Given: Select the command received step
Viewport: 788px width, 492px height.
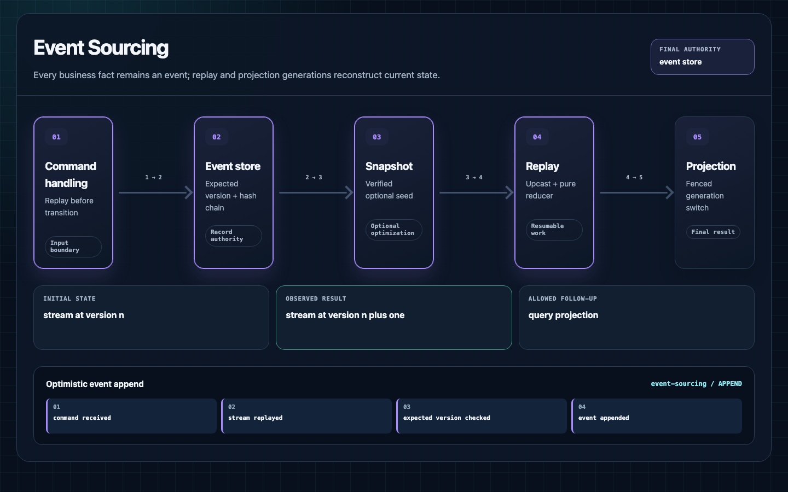Looking at the screenshot, I should [131, 416].
